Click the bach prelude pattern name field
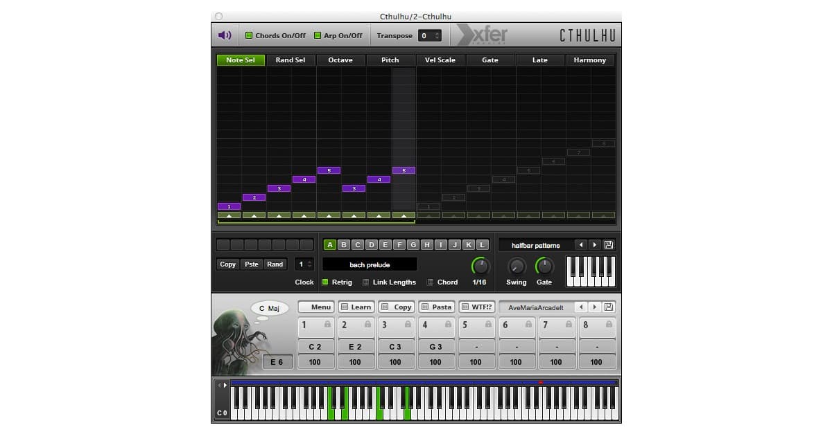This screenshot has width=832, height=434. pyautogui.click(x=371, y=264)
